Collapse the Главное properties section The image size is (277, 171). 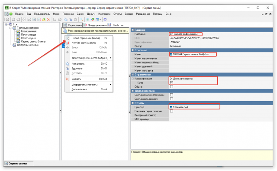tap(133, 30)
